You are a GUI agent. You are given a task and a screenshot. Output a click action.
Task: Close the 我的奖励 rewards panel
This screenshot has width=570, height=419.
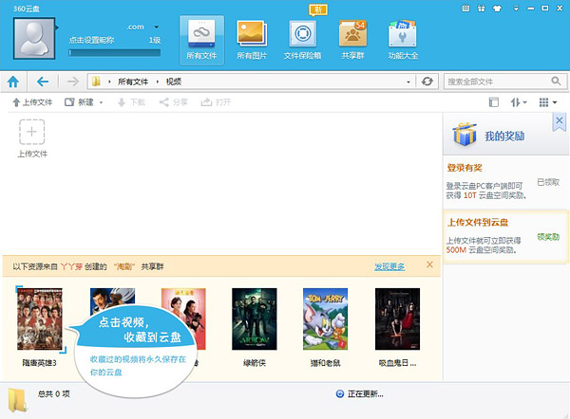click(x=559, y=121)
